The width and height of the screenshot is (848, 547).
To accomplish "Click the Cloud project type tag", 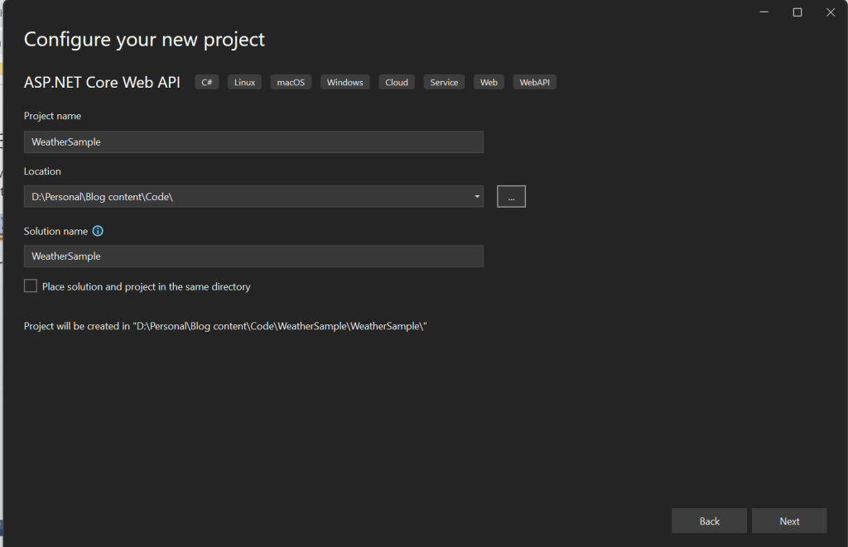I will 397,83.
